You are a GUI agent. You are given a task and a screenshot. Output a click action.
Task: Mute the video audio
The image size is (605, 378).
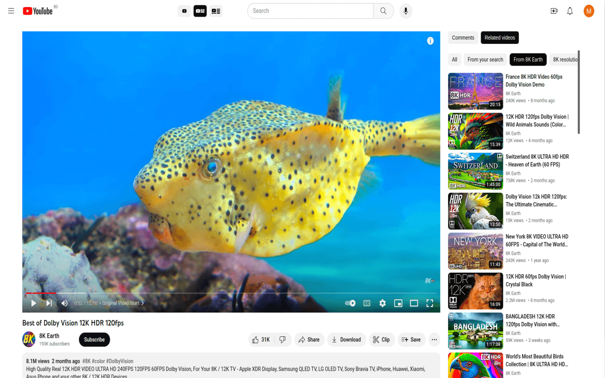[x=64, y=303]
